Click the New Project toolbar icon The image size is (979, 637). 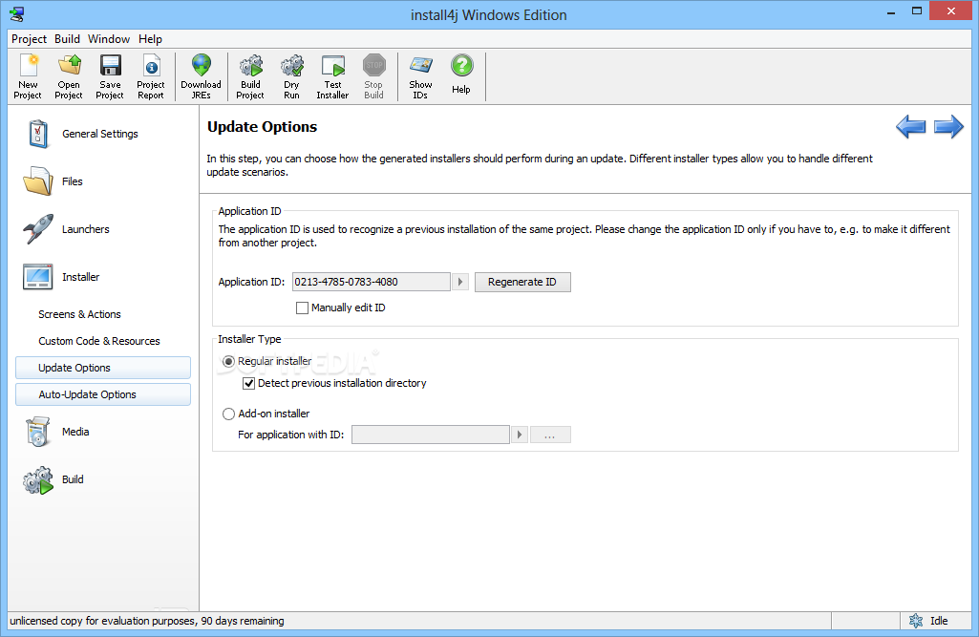point(28,76)
